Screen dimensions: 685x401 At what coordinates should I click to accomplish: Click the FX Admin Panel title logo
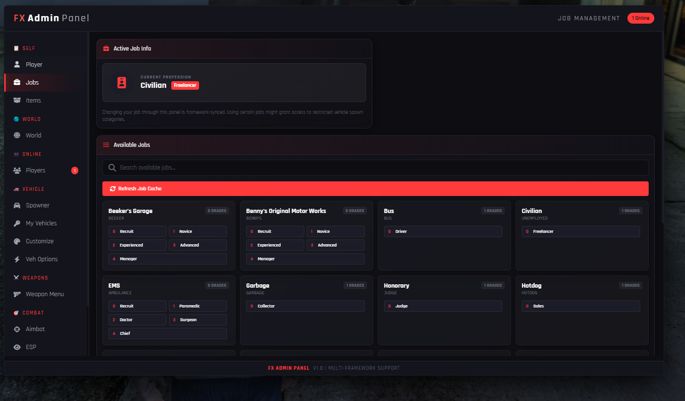coord(51,18)
